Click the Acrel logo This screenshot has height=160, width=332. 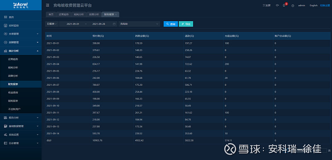20,5
